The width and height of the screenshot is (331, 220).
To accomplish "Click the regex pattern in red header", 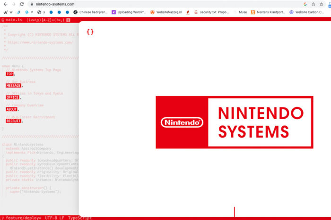I will pyautogui.click(x=45, y=20).
